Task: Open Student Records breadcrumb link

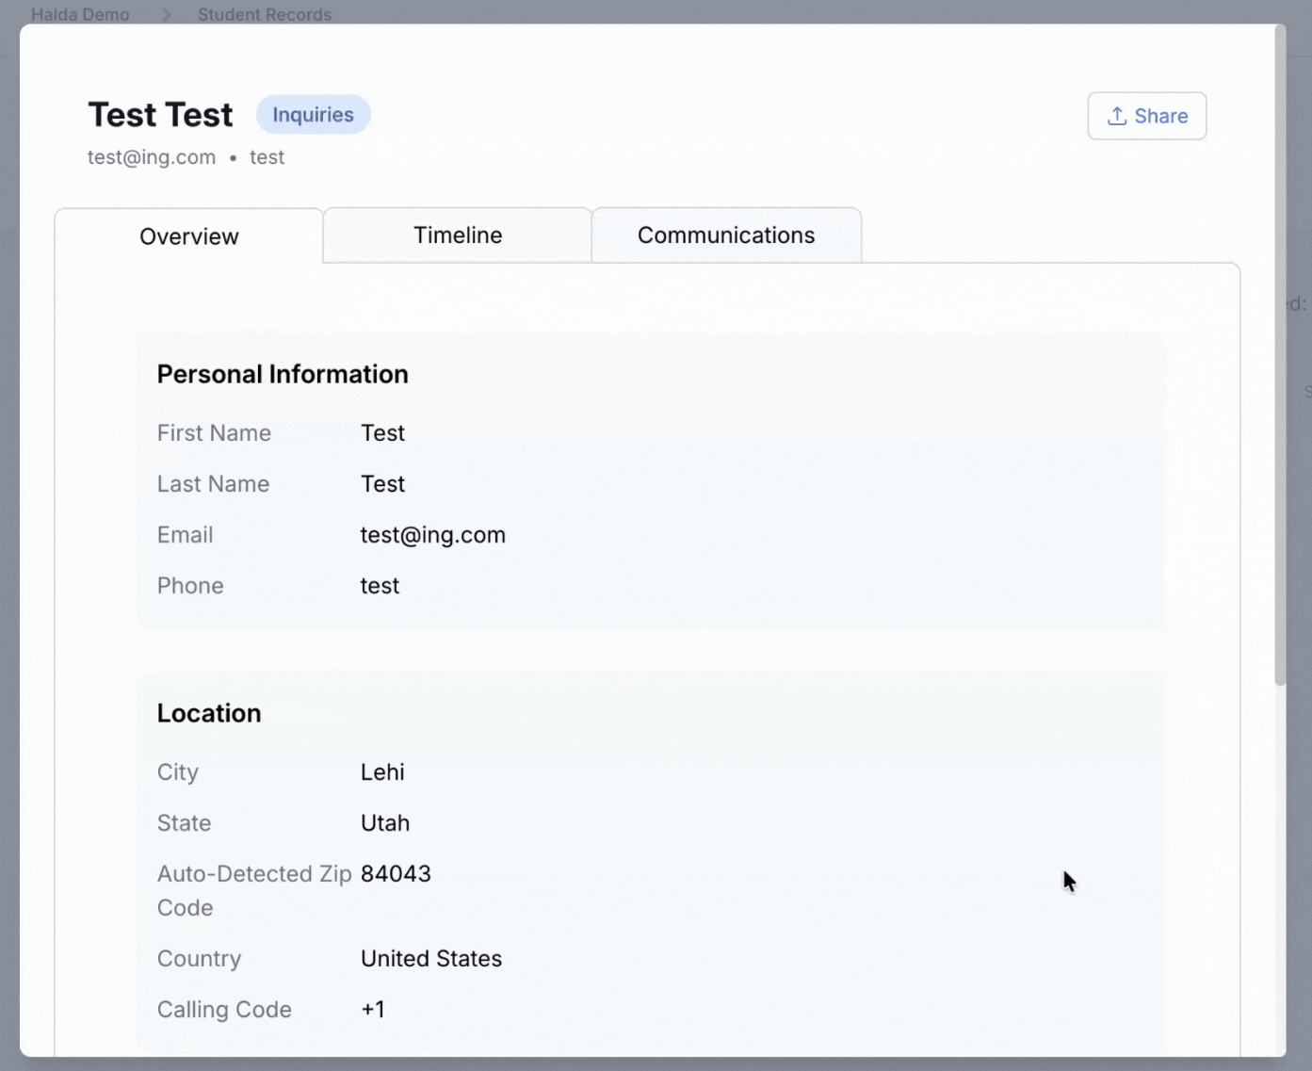Action: pyautogui.click(x=265, y=14)
